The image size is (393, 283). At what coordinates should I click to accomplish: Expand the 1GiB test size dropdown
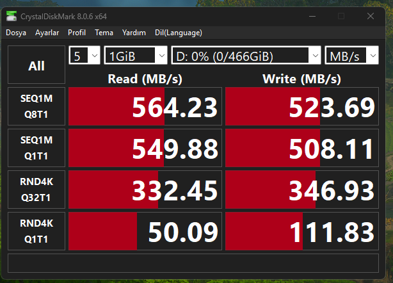click(x=136, y=55)
